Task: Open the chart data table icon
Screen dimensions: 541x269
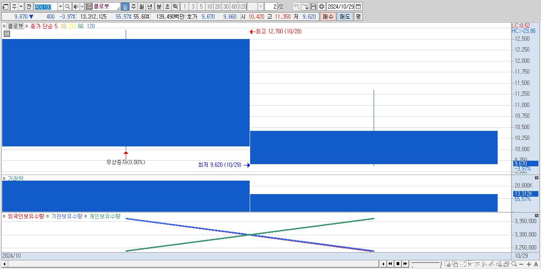Action: [x=7, y=34]
